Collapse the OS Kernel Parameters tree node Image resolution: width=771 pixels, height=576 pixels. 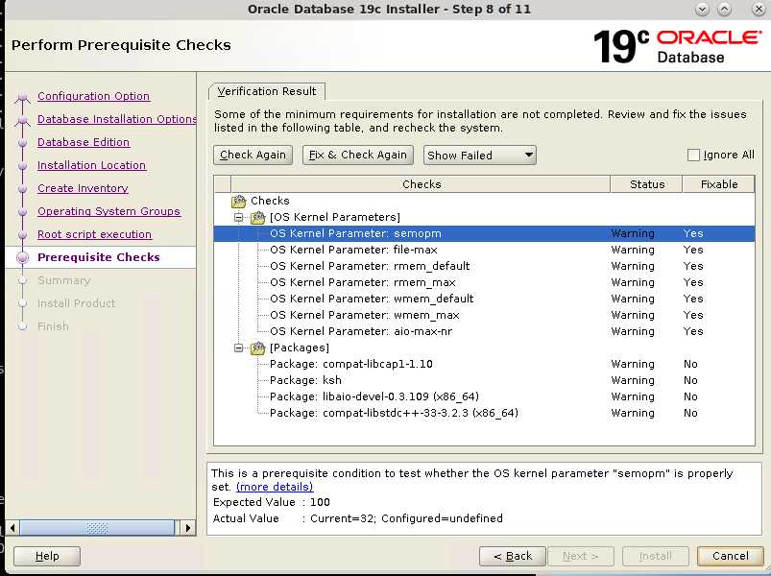238,217
